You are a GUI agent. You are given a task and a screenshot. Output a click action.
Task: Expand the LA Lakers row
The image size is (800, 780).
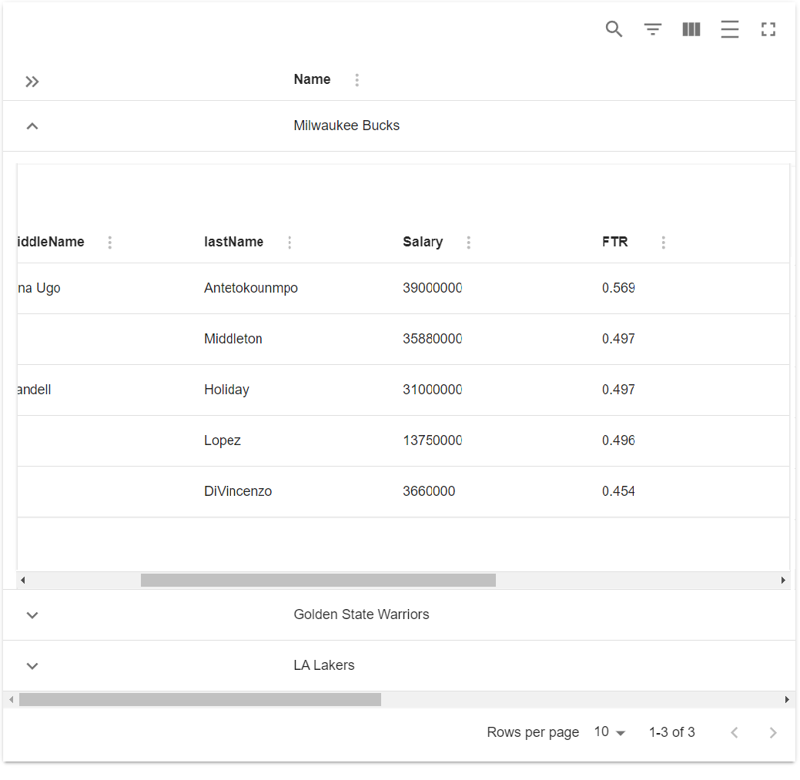[x=32, y=666]
